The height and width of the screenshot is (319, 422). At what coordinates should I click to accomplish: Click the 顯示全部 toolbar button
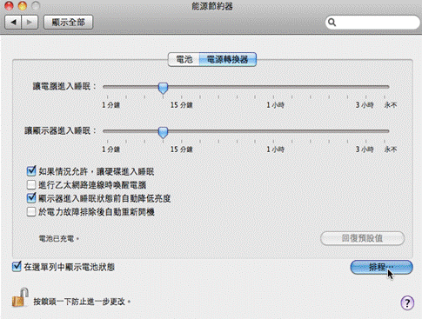coord(68,23)
